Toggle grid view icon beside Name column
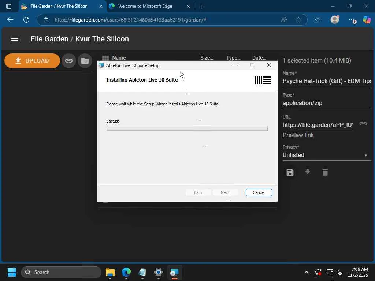 [x=105, y=58]
